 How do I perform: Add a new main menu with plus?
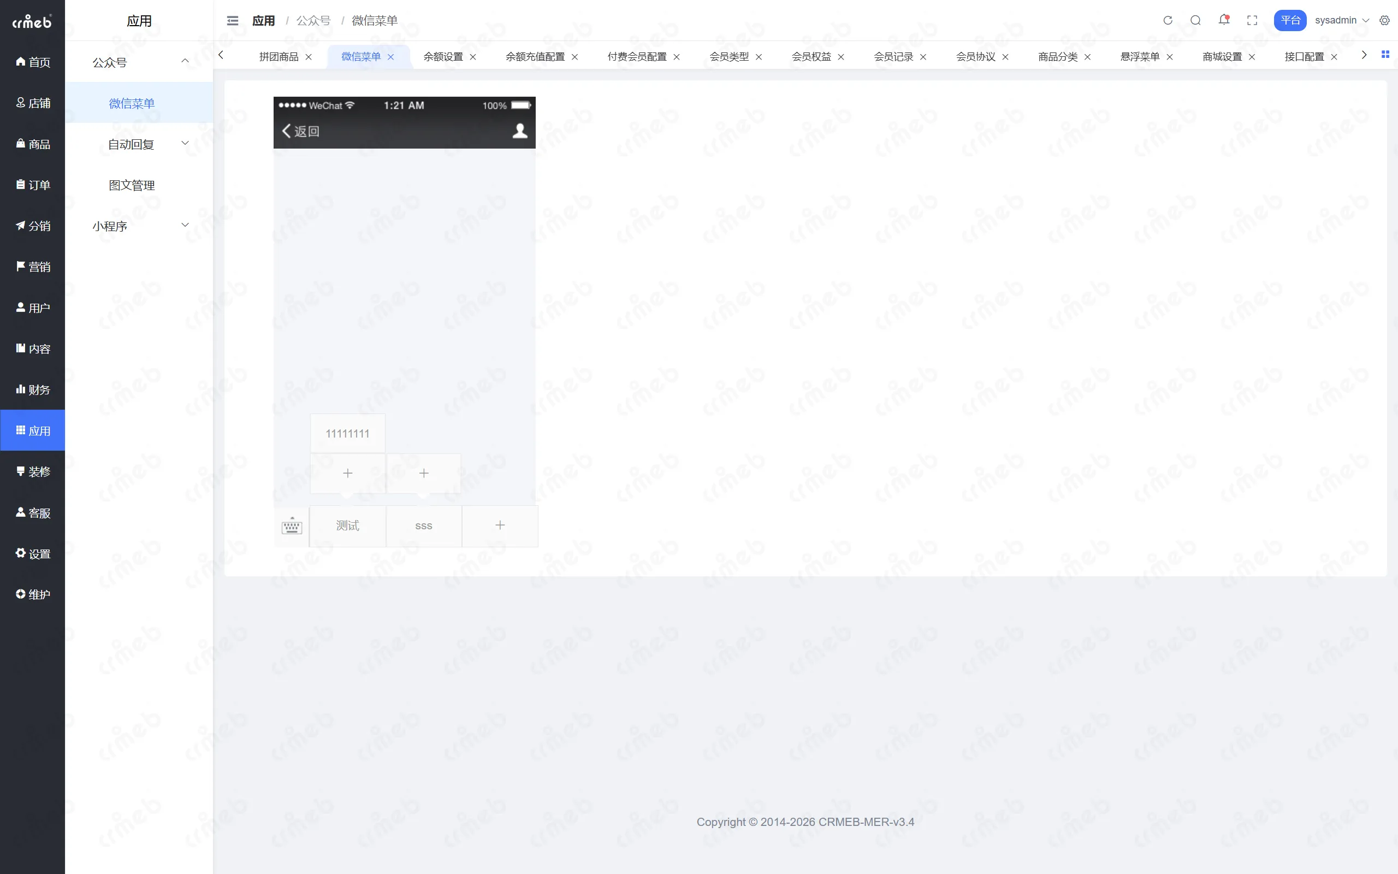[500, 525]
